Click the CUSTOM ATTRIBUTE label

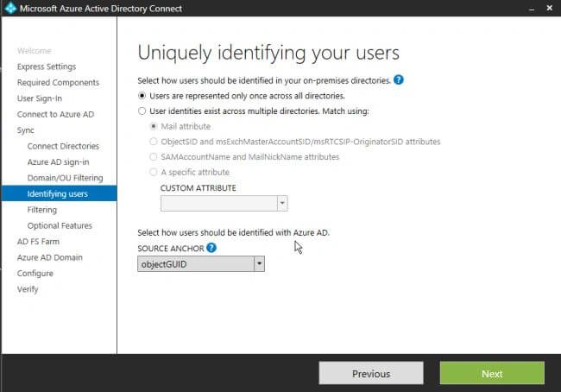199,188
